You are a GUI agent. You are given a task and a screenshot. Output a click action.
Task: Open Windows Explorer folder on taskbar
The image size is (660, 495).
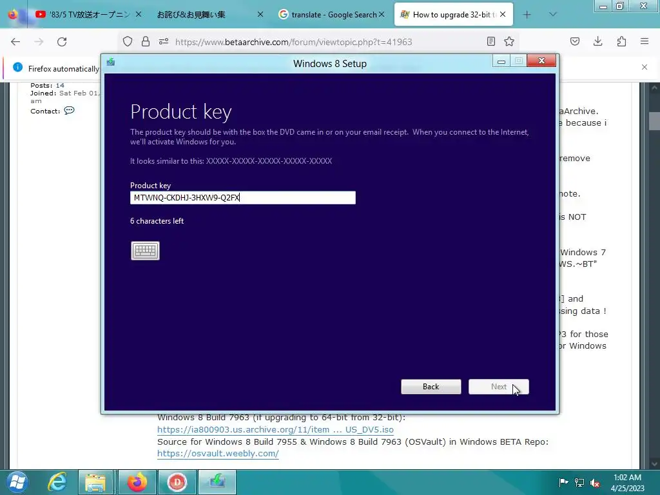[95, 482]
